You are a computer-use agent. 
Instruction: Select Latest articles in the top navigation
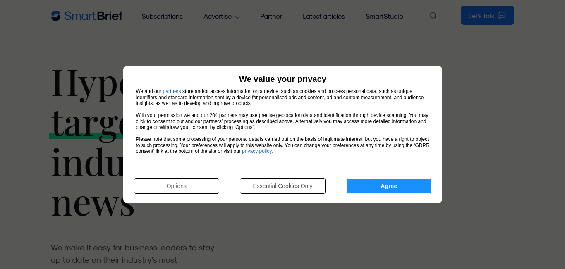tap(324, 16)
